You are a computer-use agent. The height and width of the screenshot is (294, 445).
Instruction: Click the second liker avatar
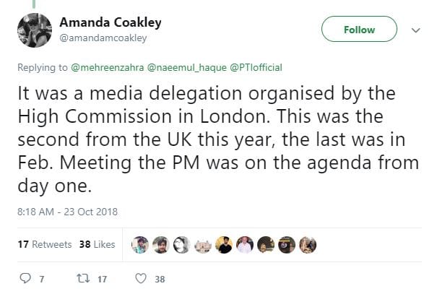[x=162, y=245]
